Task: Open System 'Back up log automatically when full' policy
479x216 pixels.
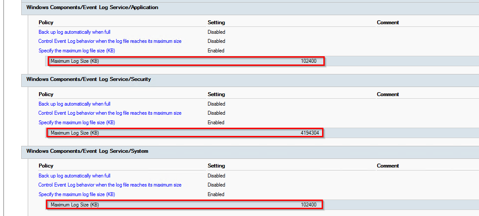Action: pyautogui.click(x=75, y=176)
